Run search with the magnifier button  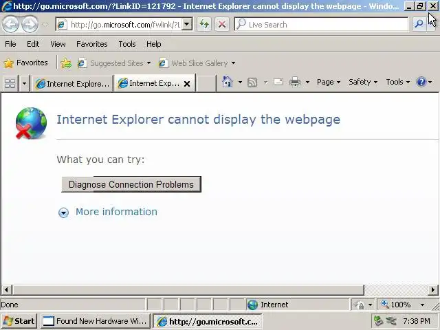tap(419, 25)
